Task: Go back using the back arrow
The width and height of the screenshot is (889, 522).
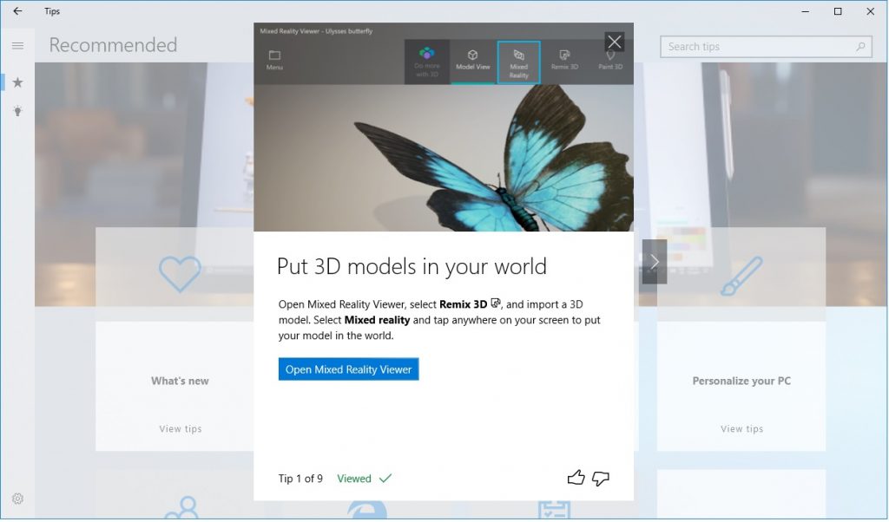Action: point(17,10)
